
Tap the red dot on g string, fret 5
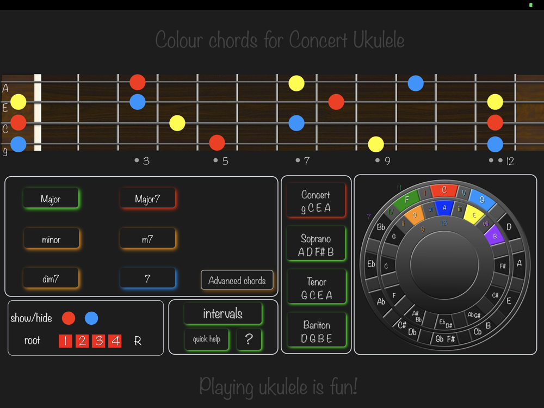click(217, 143)
